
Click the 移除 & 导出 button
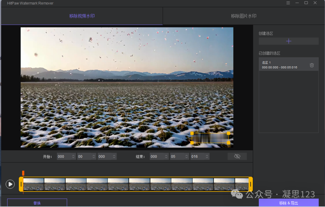point(289,203)
